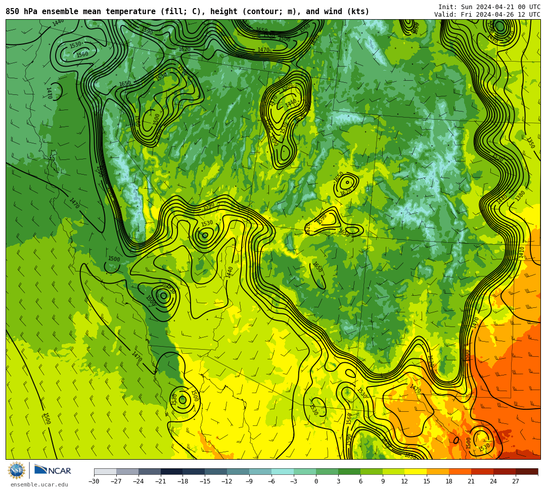This screenshot has width=546, height=491.
Task: Pick the yellow-green swatch between 9 and 12
Action: [x=394, y=471]
